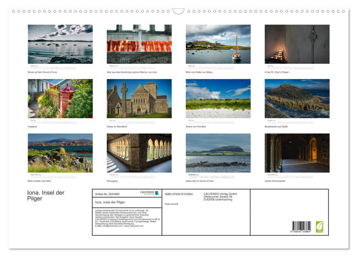View the February green marble altar image

pos(139,44)
